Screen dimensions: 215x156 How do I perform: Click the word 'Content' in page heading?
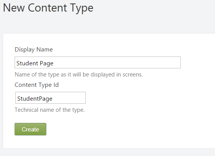coord(47,8)
